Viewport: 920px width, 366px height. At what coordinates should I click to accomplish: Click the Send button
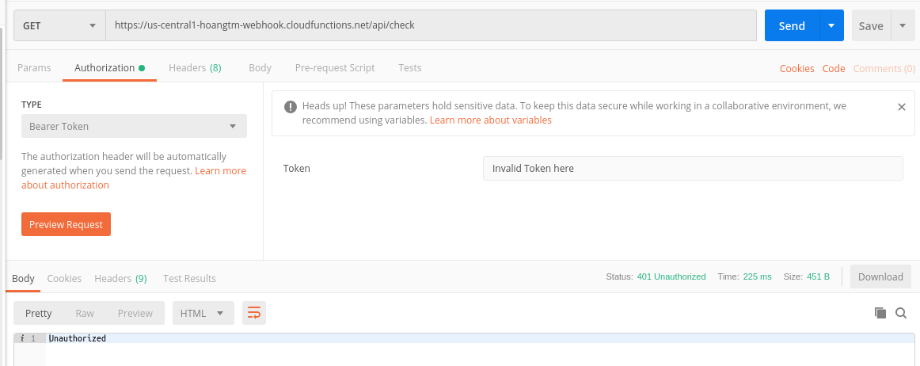click(x=792, y=25)
